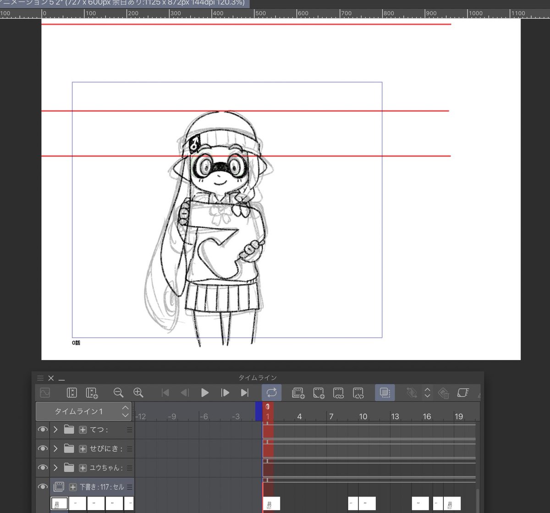Click frame 7 on the timeline ruler
The image size is (550, 513).
[331, 416]
